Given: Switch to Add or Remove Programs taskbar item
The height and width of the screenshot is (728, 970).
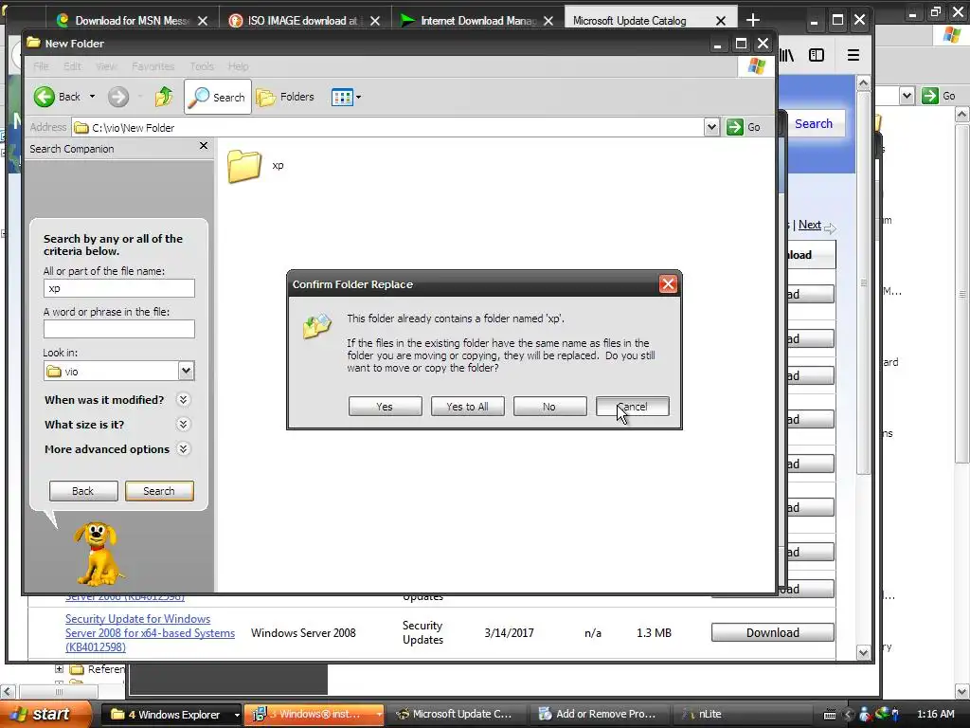Looking at the screenshot, I should pos(597,714).
